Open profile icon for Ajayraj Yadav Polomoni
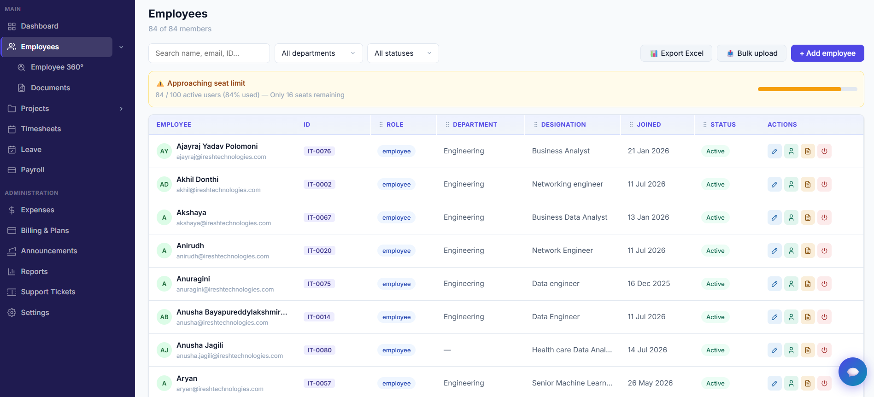874x397 pixels. pyautogui.click(x=791, y=151)
